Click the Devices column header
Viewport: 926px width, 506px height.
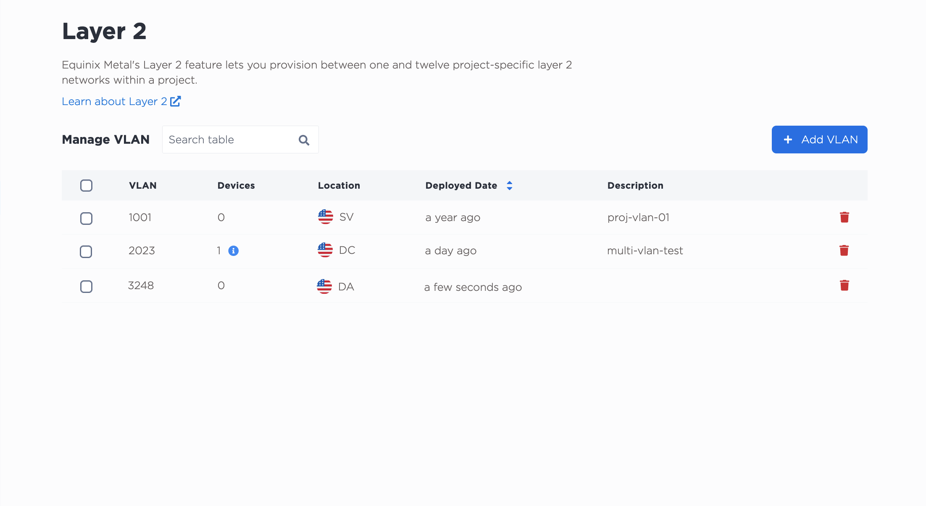point(236,186)
